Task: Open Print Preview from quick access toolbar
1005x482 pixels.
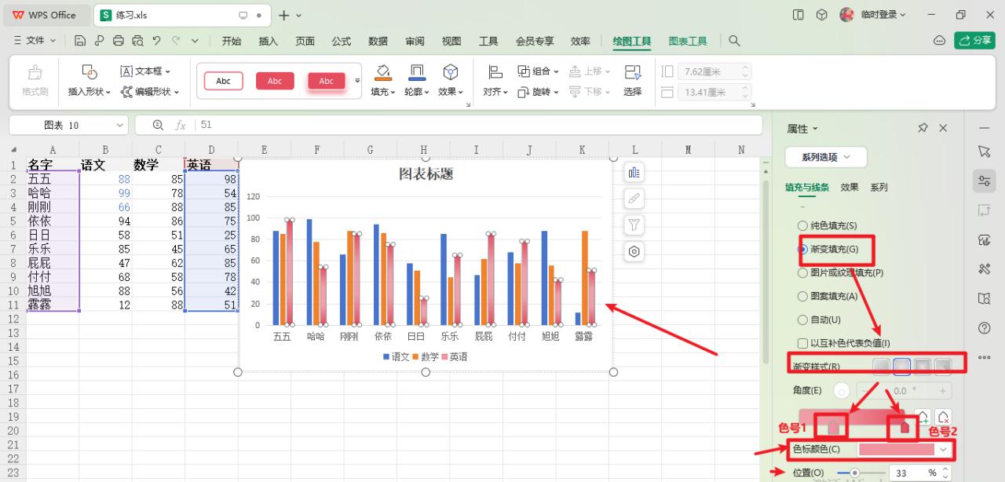Action: [x=138, y=41]
